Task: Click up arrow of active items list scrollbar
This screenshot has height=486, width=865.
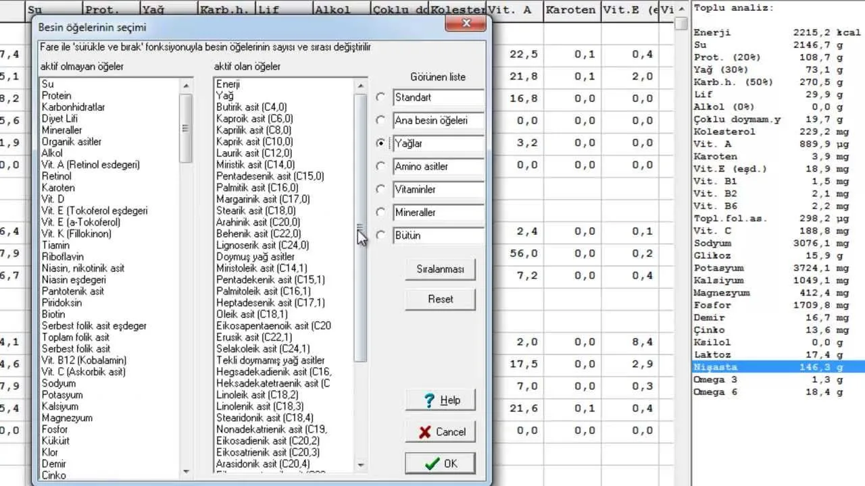Action: click(x=360, y=86)
